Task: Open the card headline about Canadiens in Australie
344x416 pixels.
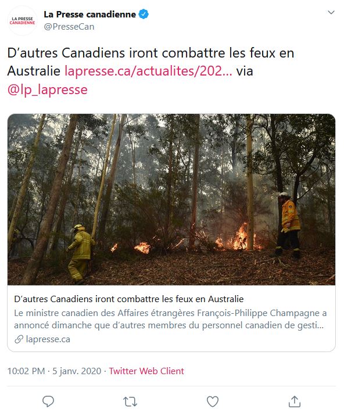Action: tap(129, 299)
